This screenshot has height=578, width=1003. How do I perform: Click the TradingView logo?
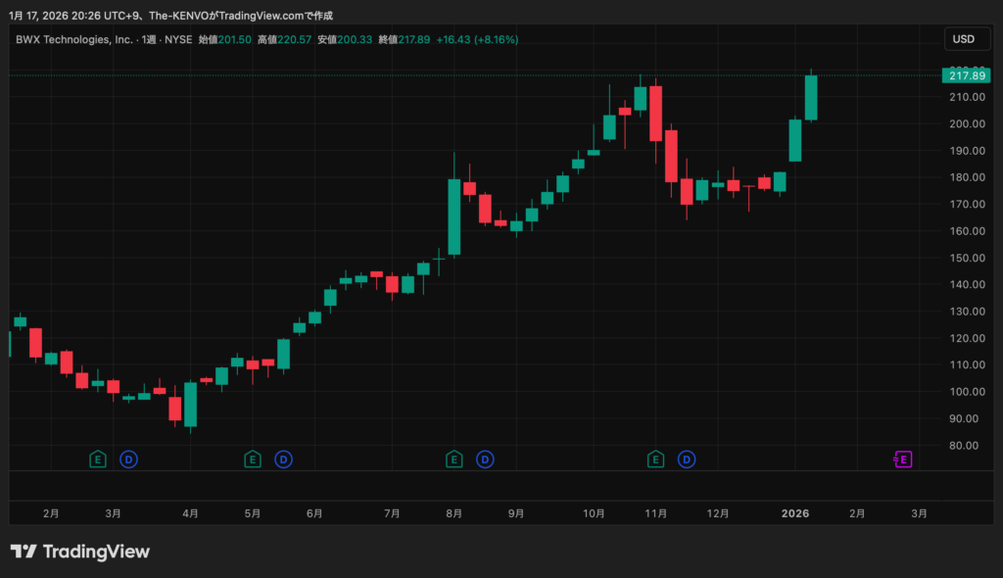pyautogui.click(x=80, y=552)
